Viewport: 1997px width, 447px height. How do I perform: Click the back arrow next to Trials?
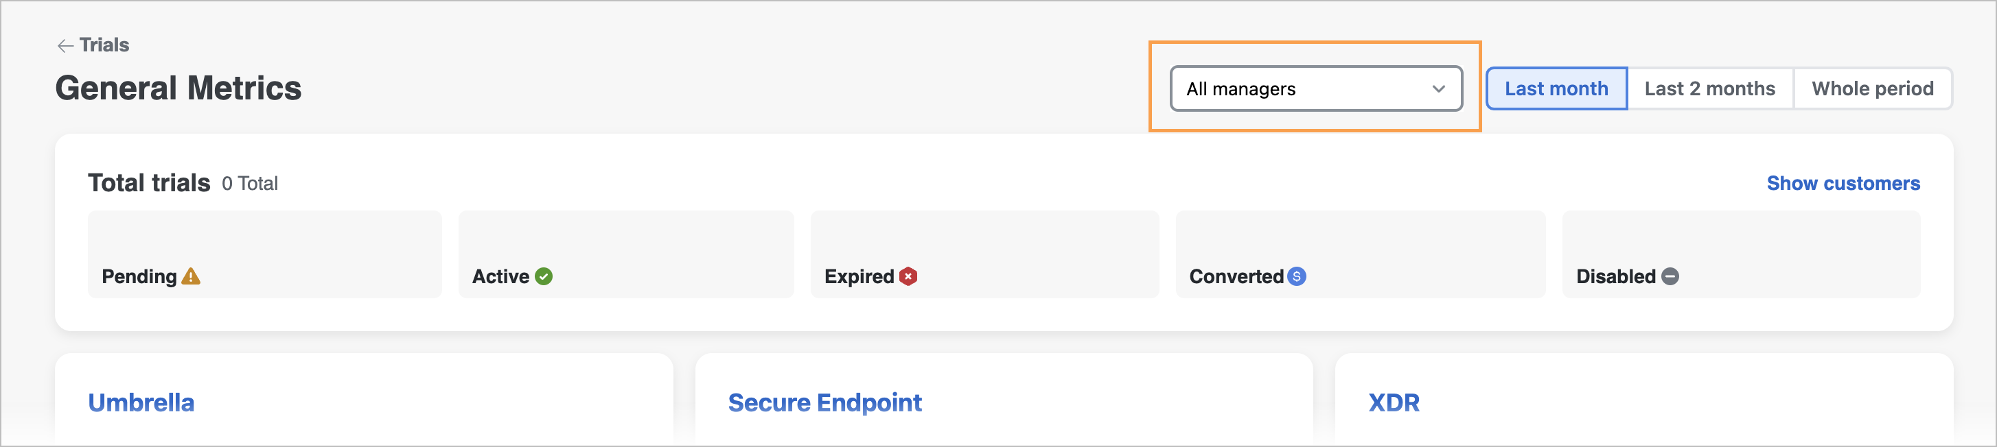65,46
